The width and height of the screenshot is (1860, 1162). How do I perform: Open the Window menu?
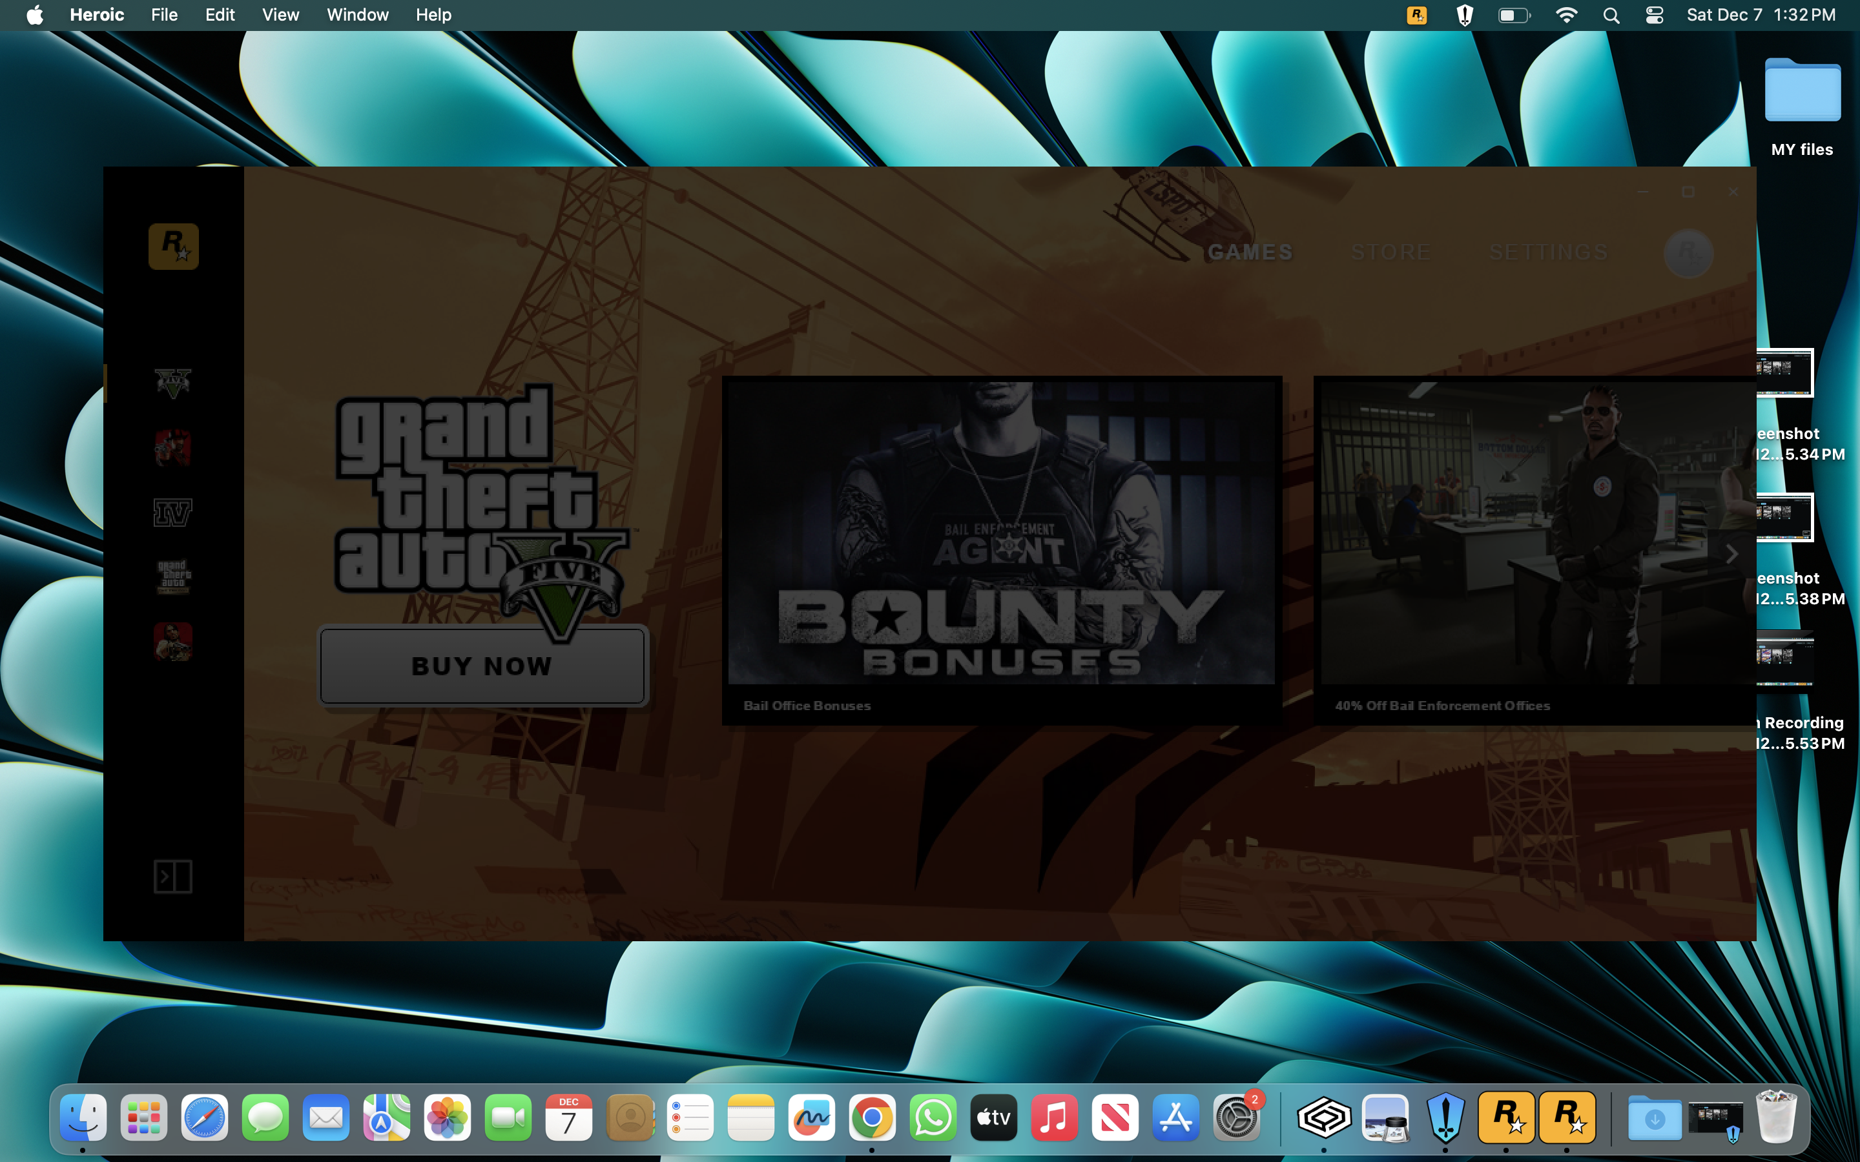point(357,15)
